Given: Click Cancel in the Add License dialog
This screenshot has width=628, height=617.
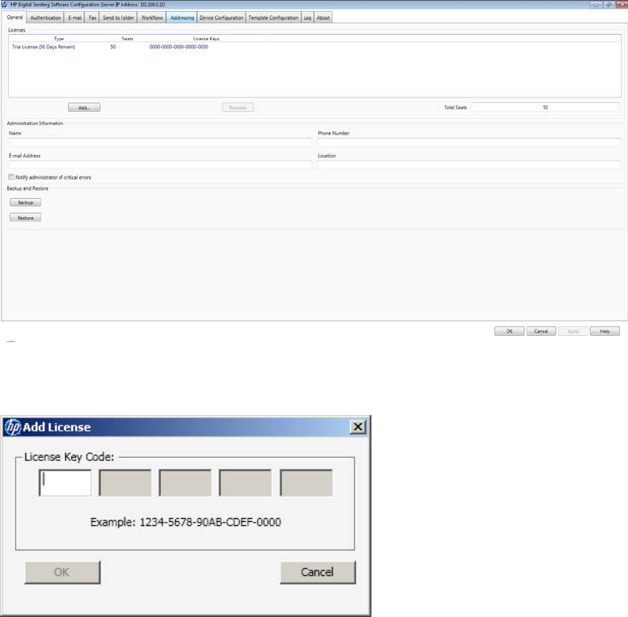Looking at the screenshot, I should pos(318,572).
